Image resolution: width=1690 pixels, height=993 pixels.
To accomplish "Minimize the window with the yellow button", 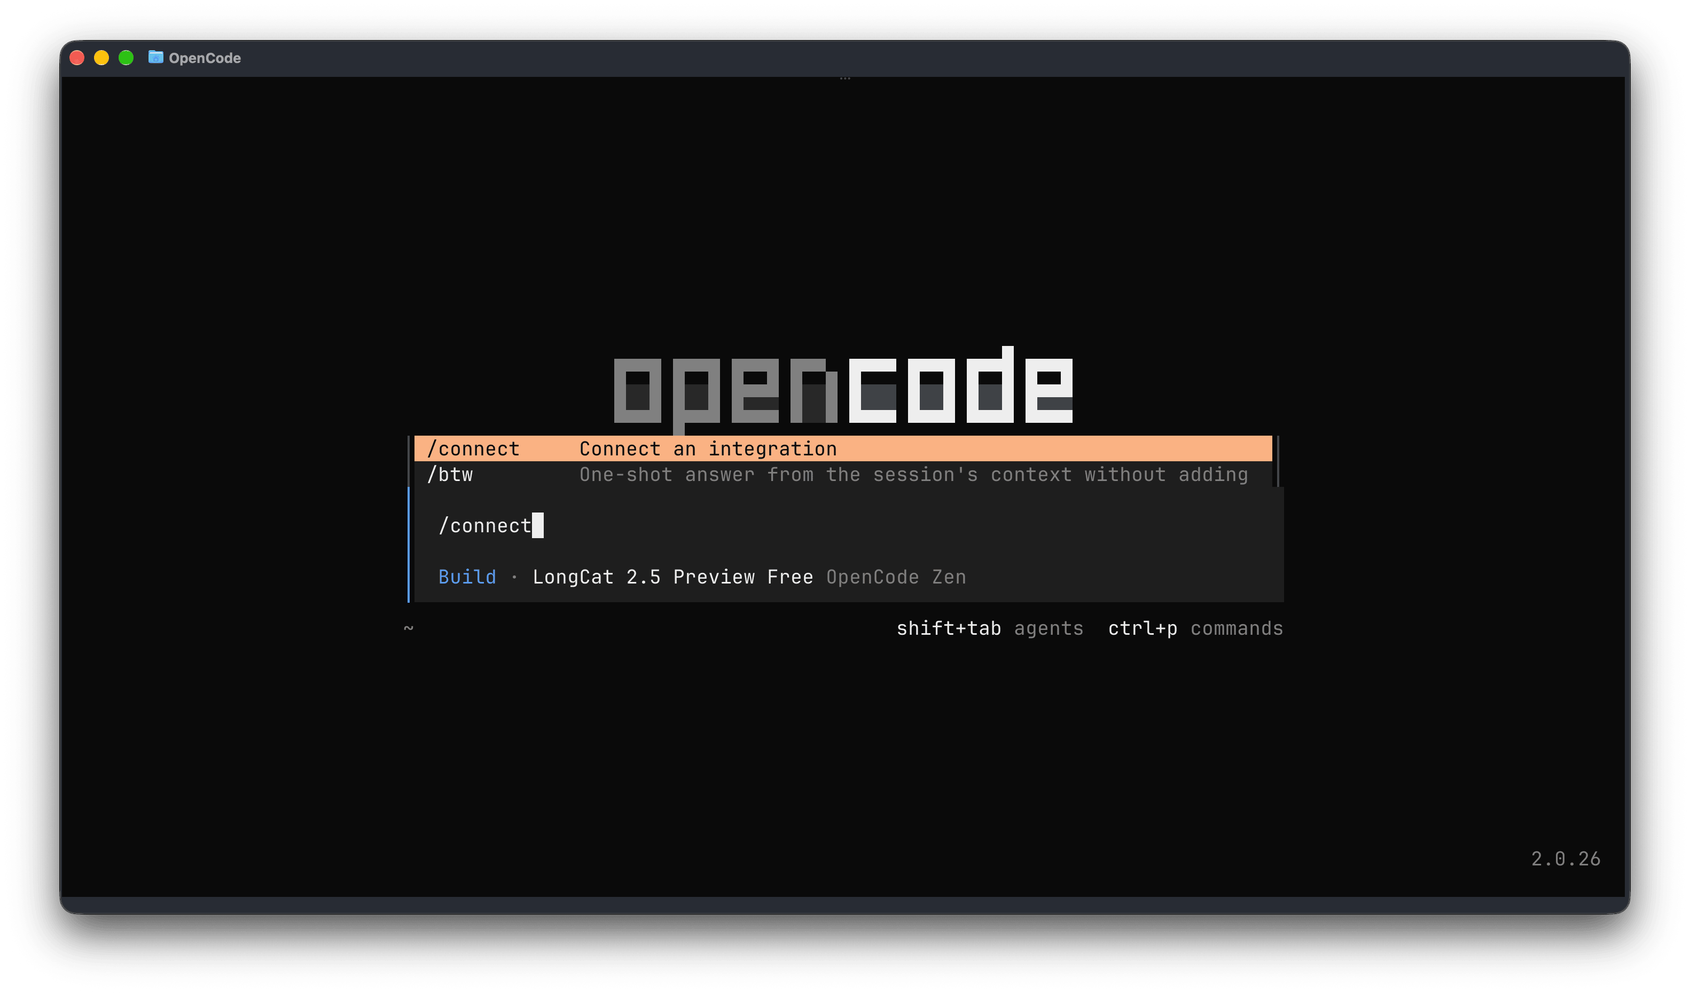I will (x=101, y=58).
